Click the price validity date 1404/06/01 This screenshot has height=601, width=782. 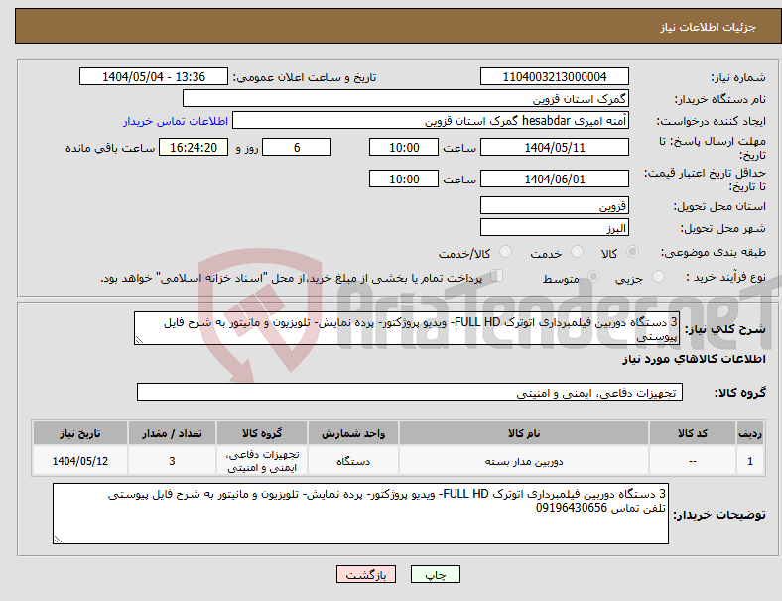554,179
